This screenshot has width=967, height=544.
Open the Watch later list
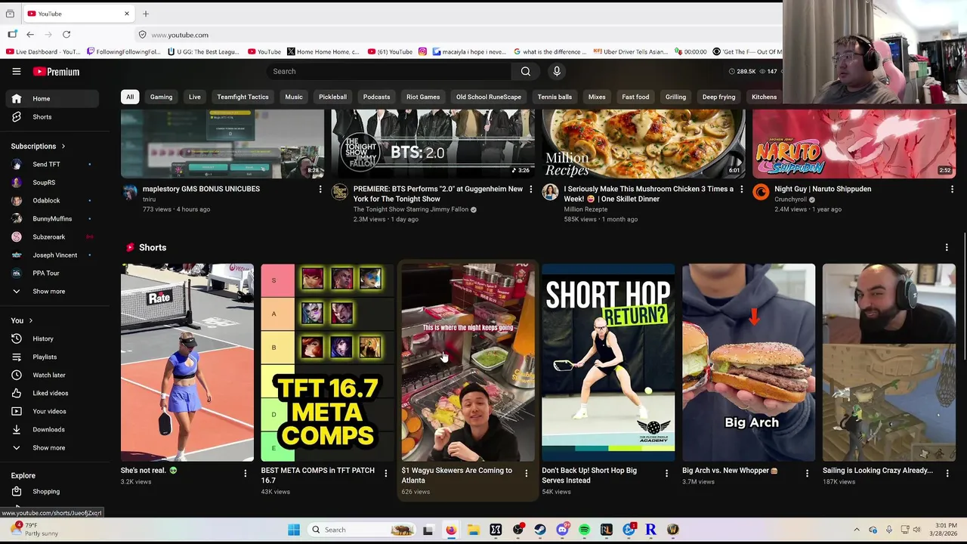point(52,375)
